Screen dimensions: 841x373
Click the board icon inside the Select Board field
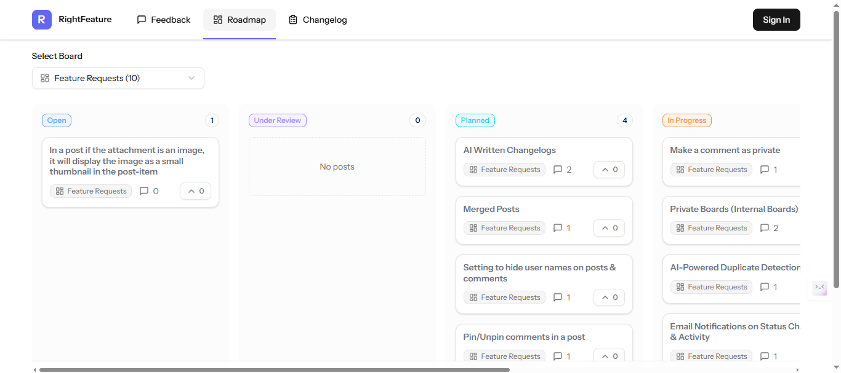pos(44,78)
